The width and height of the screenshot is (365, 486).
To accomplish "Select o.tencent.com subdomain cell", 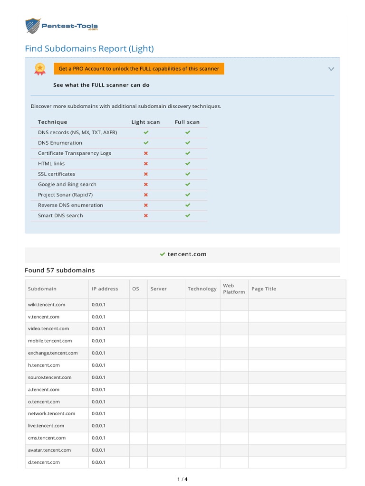I will (x=57, y=402).
